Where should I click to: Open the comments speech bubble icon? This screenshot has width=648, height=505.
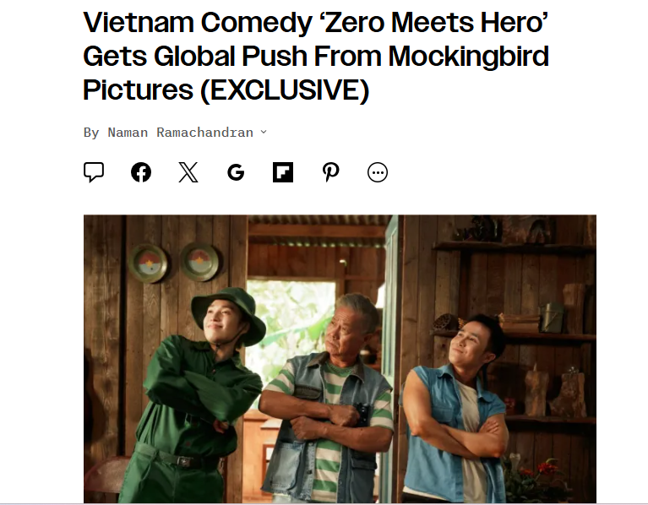pyautogui.click(x=94, y=172)
